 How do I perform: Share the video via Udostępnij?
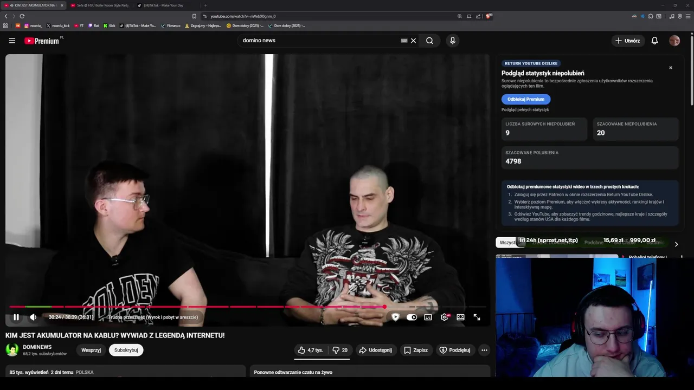[375, 350]
